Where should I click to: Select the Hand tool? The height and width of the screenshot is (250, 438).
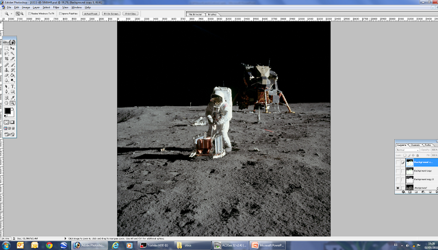7,103
